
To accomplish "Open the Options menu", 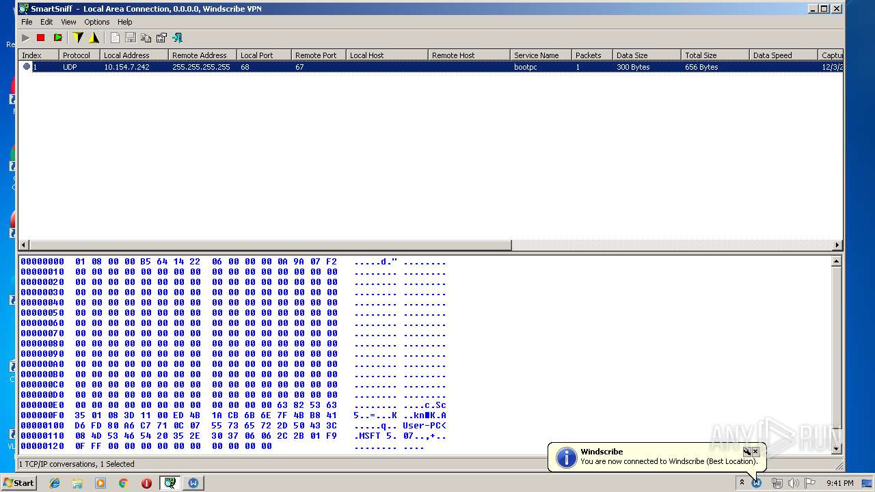I will (97, 22).
